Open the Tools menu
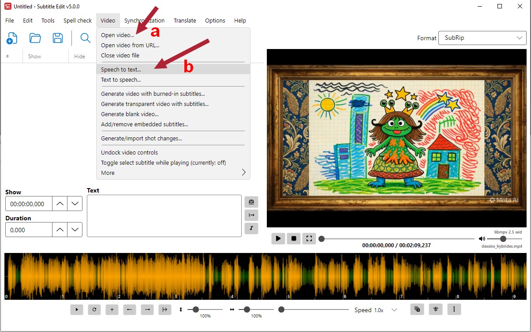This screenshot has width=531, height=332. point(48,20)
